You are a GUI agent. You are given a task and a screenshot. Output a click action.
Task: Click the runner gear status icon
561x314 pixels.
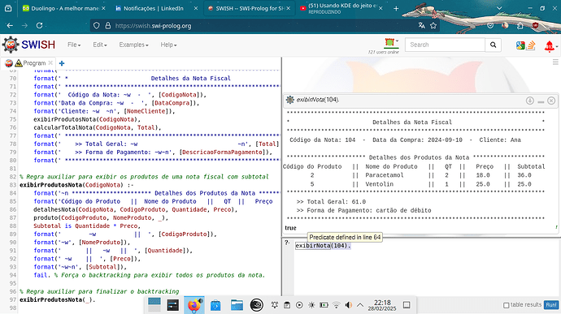pyautogui.click(x=290, y=100)
